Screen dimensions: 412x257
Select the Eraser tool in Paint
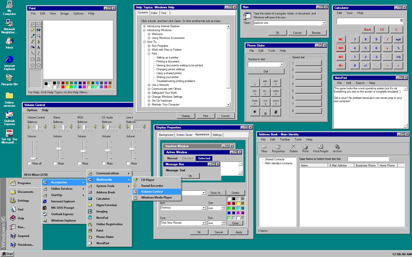click(x=33, y=30)
